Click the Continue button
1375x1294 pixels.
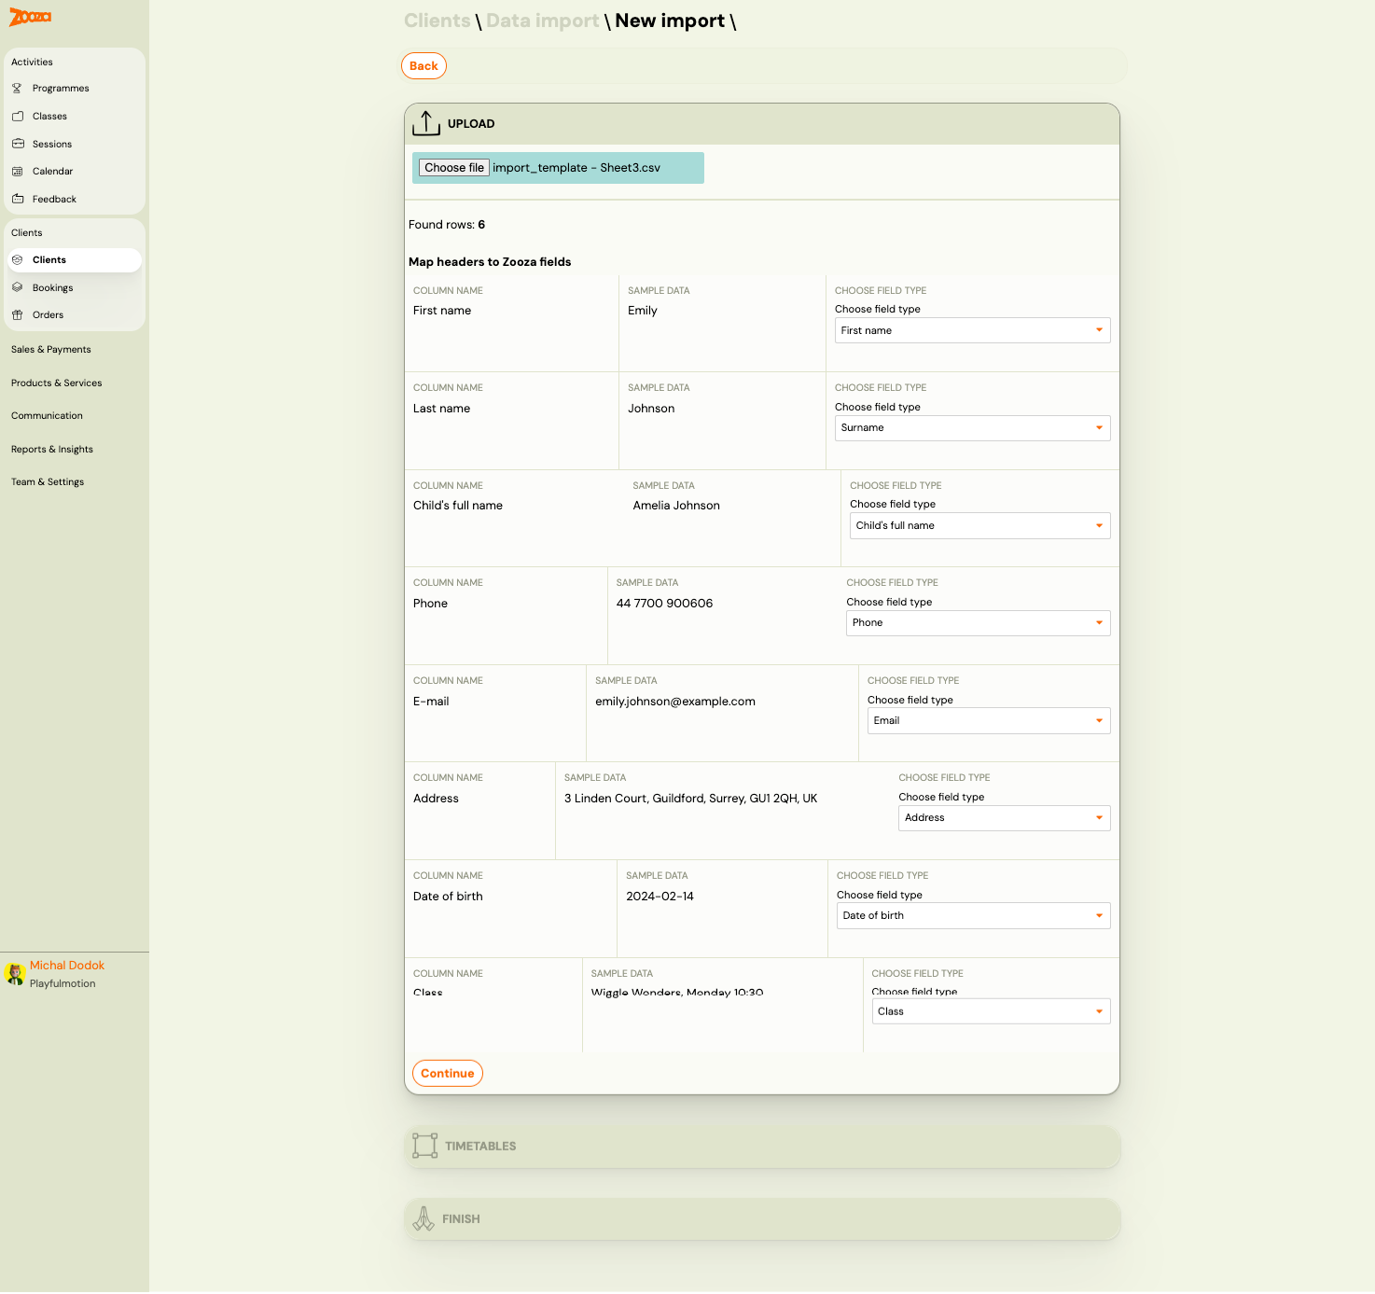point(447,1073)
